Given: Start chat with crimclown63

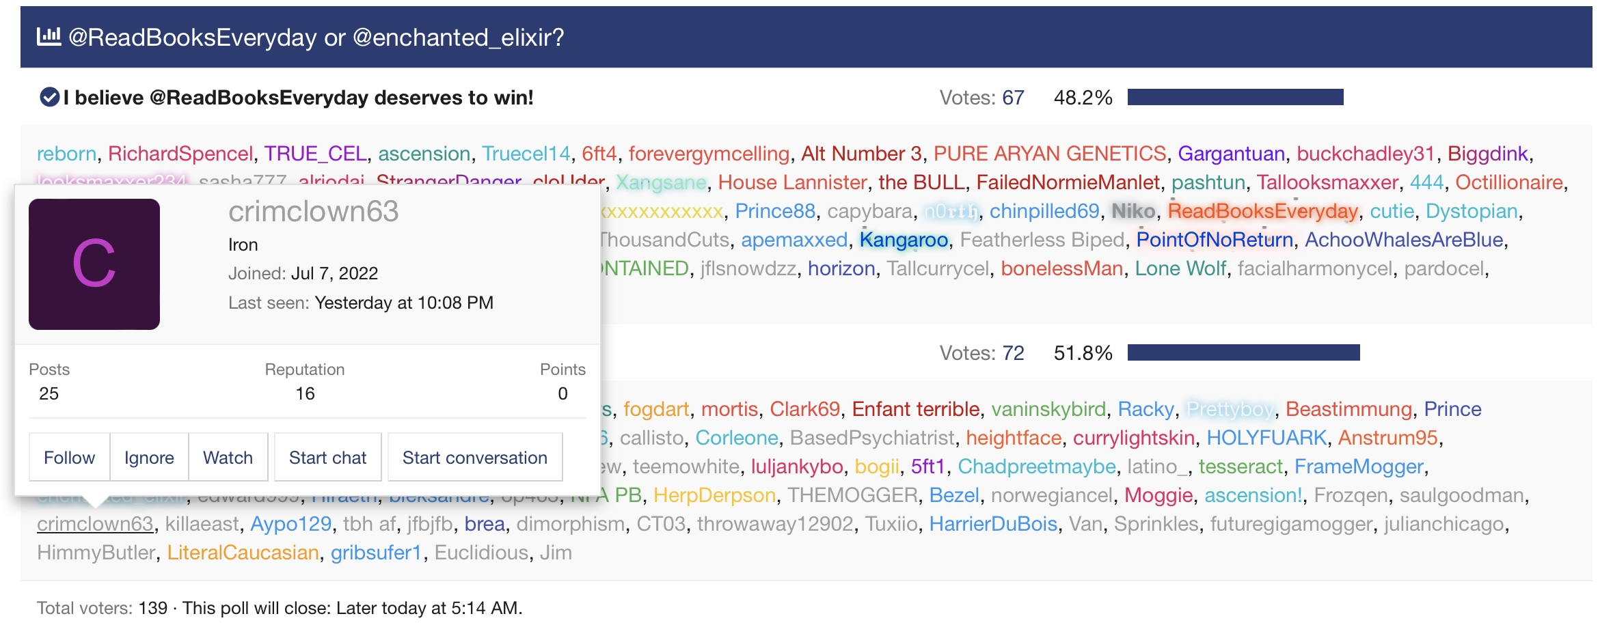Looking at the screenshot, I should tap(327, 457).
